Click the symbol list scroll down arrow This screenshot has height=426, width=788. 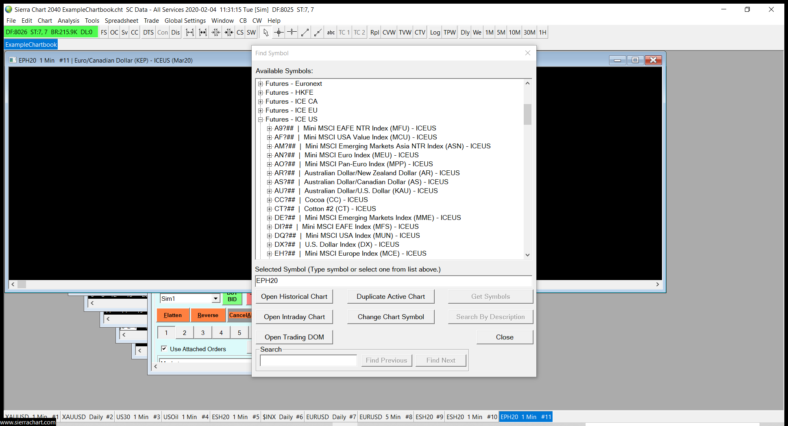point(527,255)
